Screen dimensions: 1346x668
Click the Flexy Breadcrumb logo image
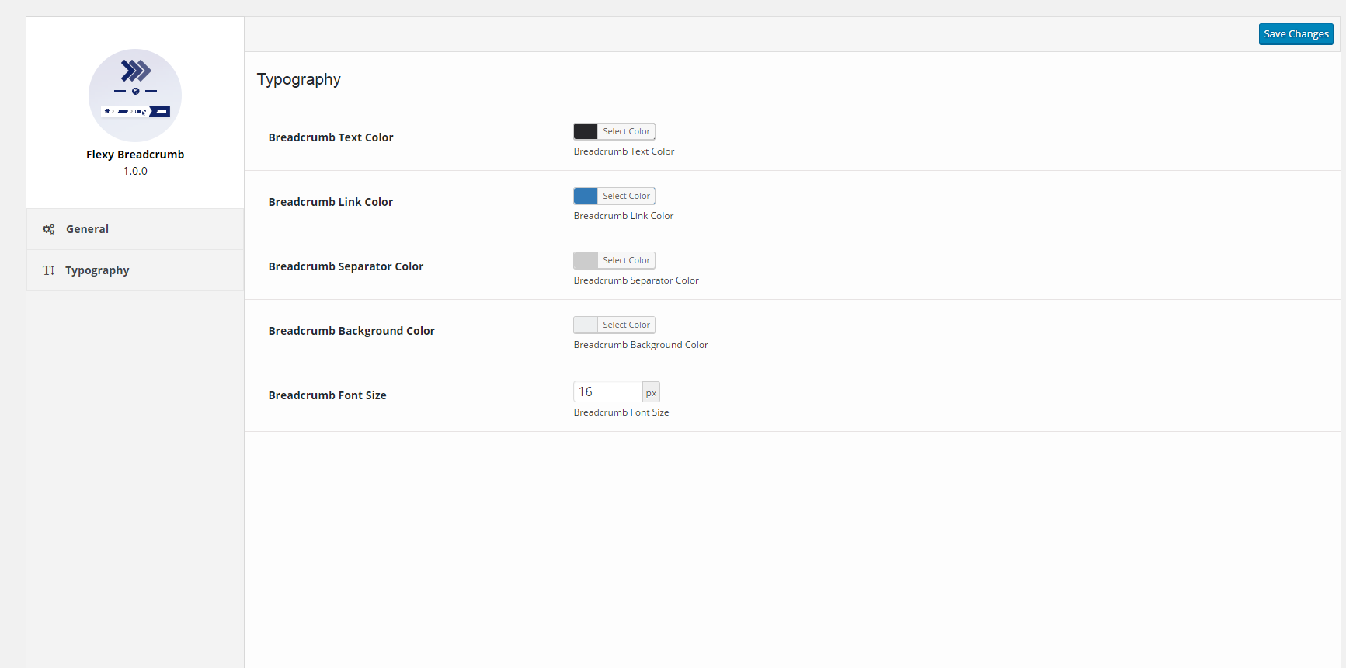pyautogui.click(x=135, y=95)
